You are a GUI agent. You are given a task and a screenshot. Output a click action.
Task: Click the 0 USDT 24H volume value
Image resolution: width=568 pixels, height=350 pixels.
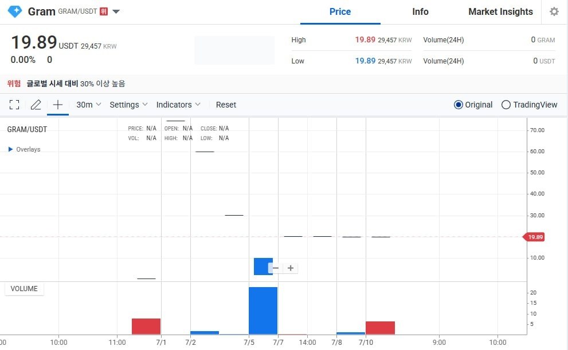coord(544,61)
